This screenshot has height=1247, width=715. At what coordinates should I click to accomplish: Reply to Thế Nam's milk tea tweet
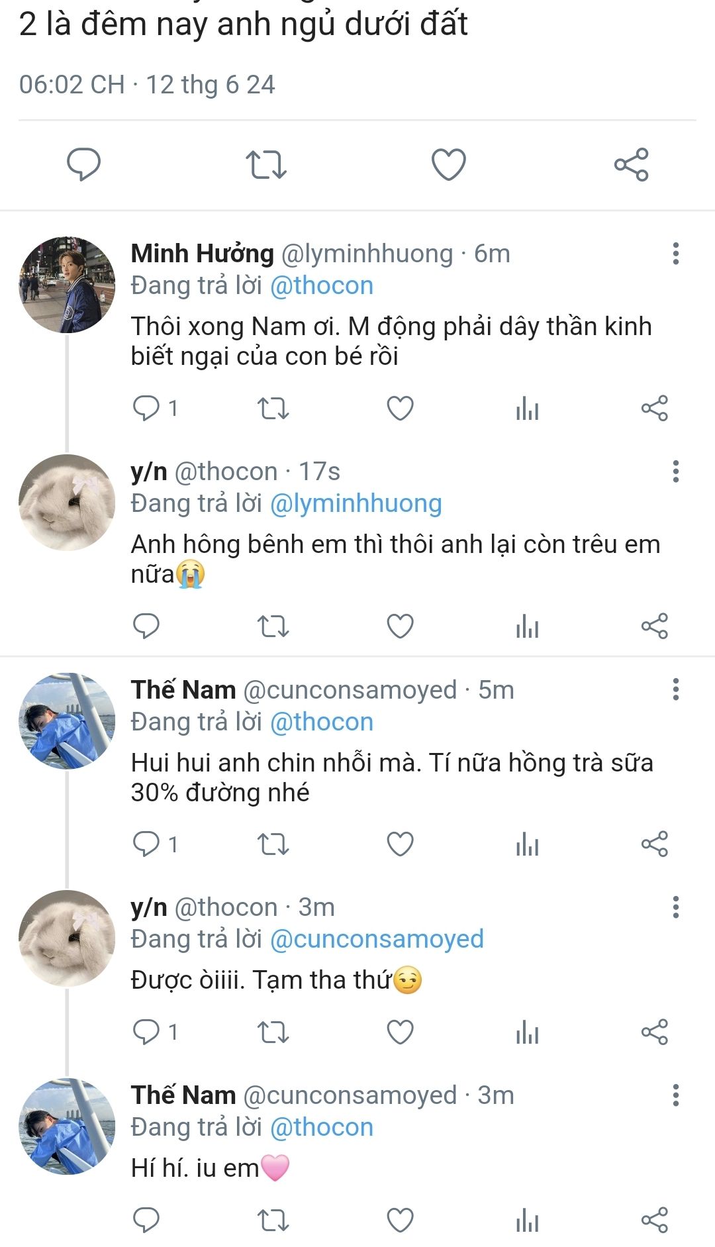pos(146,844)
